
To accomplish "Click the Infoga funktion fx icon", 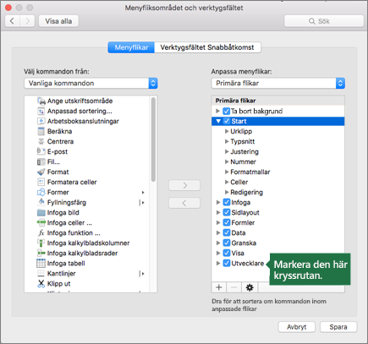I will [x=41, y=232].
